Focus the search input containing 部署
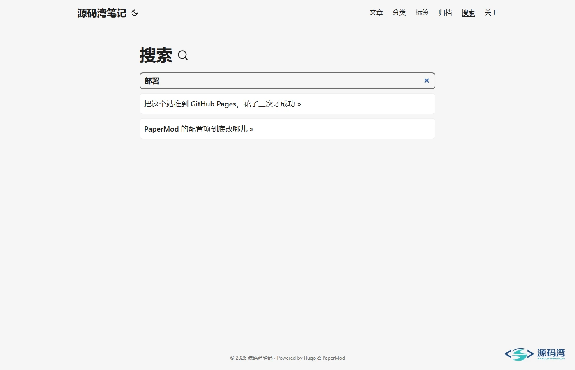The width and height of the screenshot is (575, 370). click(x=287, y=81)
